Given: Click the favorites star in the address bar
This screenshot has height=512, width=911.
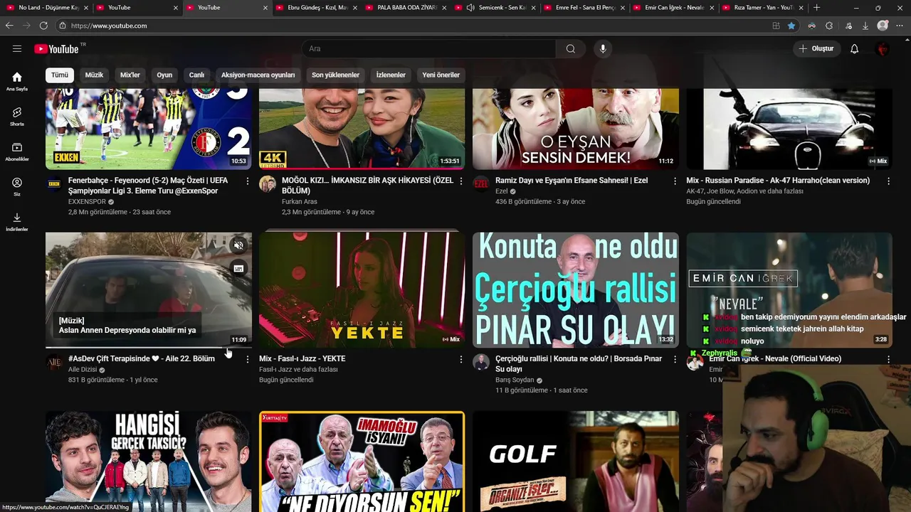Looking at the screenshot, I should tap(791, 26).
